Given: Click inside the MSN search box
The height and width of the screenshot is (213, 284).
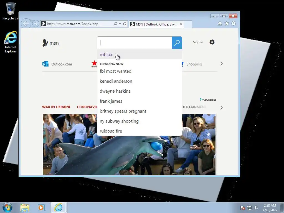Looking at the screenshot, I should click(135, 43).
